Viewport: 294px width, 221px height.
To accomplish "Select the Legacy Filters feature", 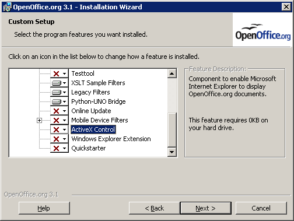I will (90, 92).
